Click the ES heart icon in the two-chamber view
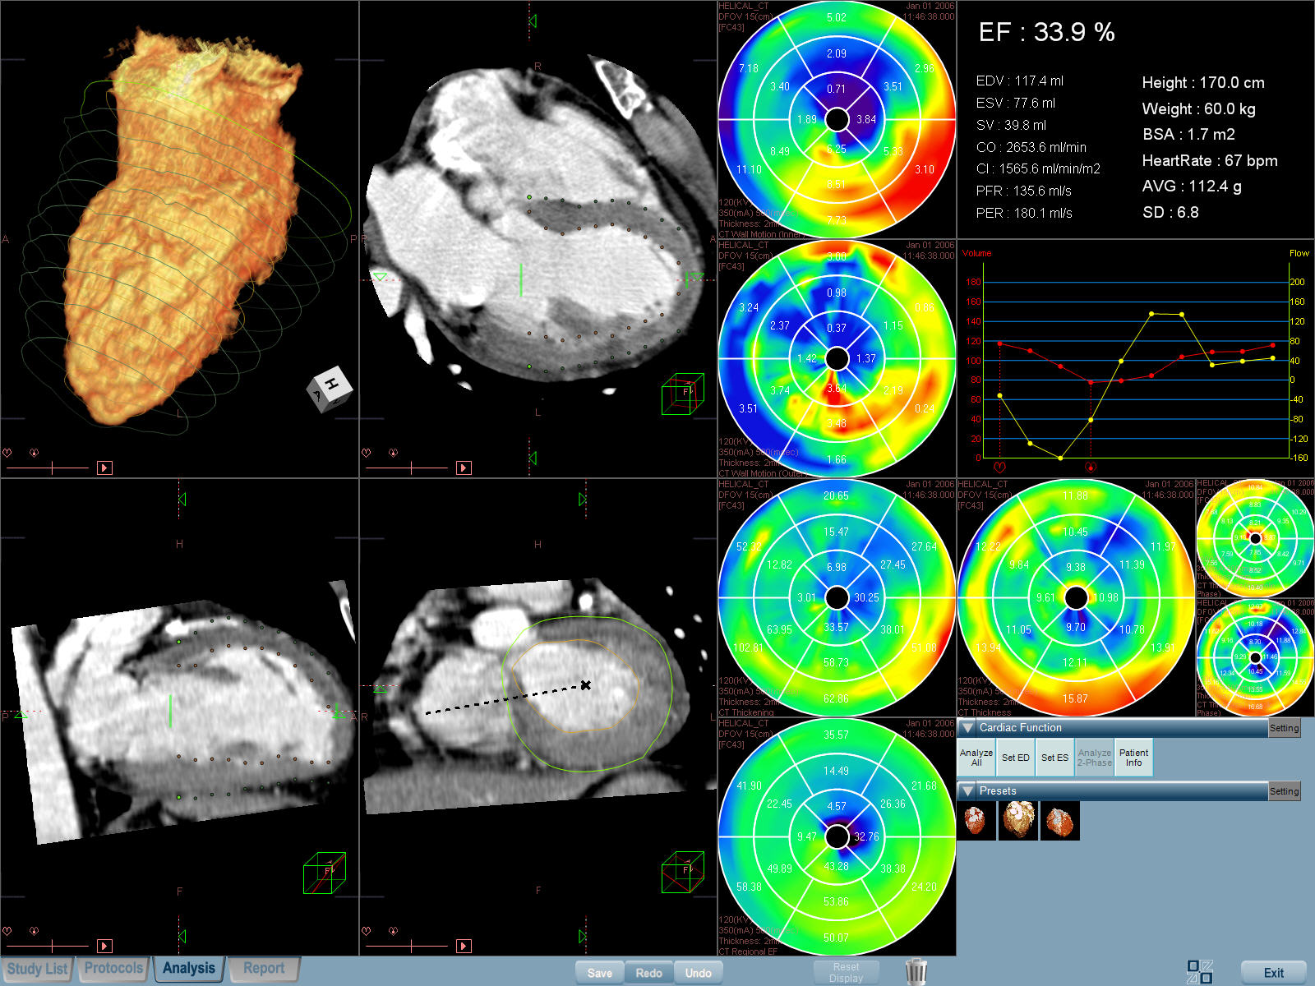This screenshot has height=986, width=1315. [x=34, y=931]
